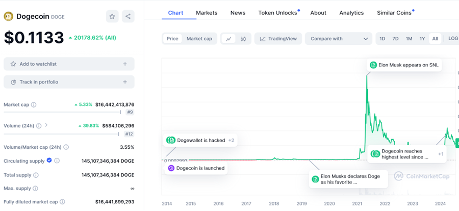Click the Circulating supply verified badge

(x=49, y=160)
